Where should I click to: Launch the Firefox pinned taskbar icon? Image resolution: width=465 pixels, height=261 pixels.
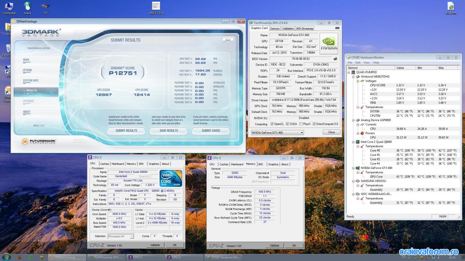coord(20,257)
